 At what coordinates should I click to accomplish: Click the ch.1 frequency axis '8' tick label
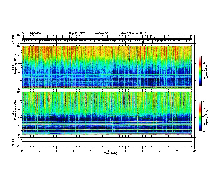pos(19,55)
